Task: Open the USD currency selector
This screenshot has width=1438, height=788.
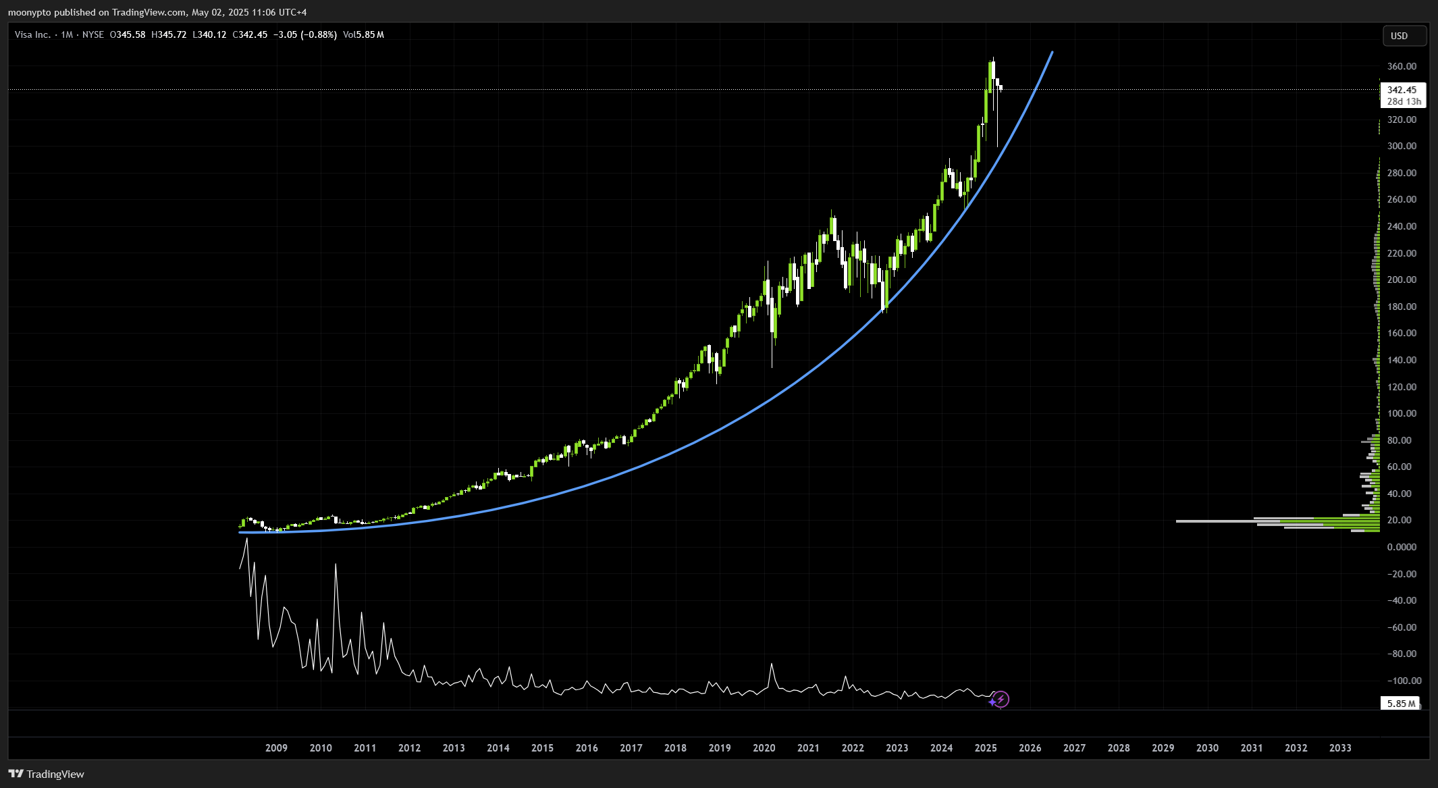Action: [x=1405, y=36]
